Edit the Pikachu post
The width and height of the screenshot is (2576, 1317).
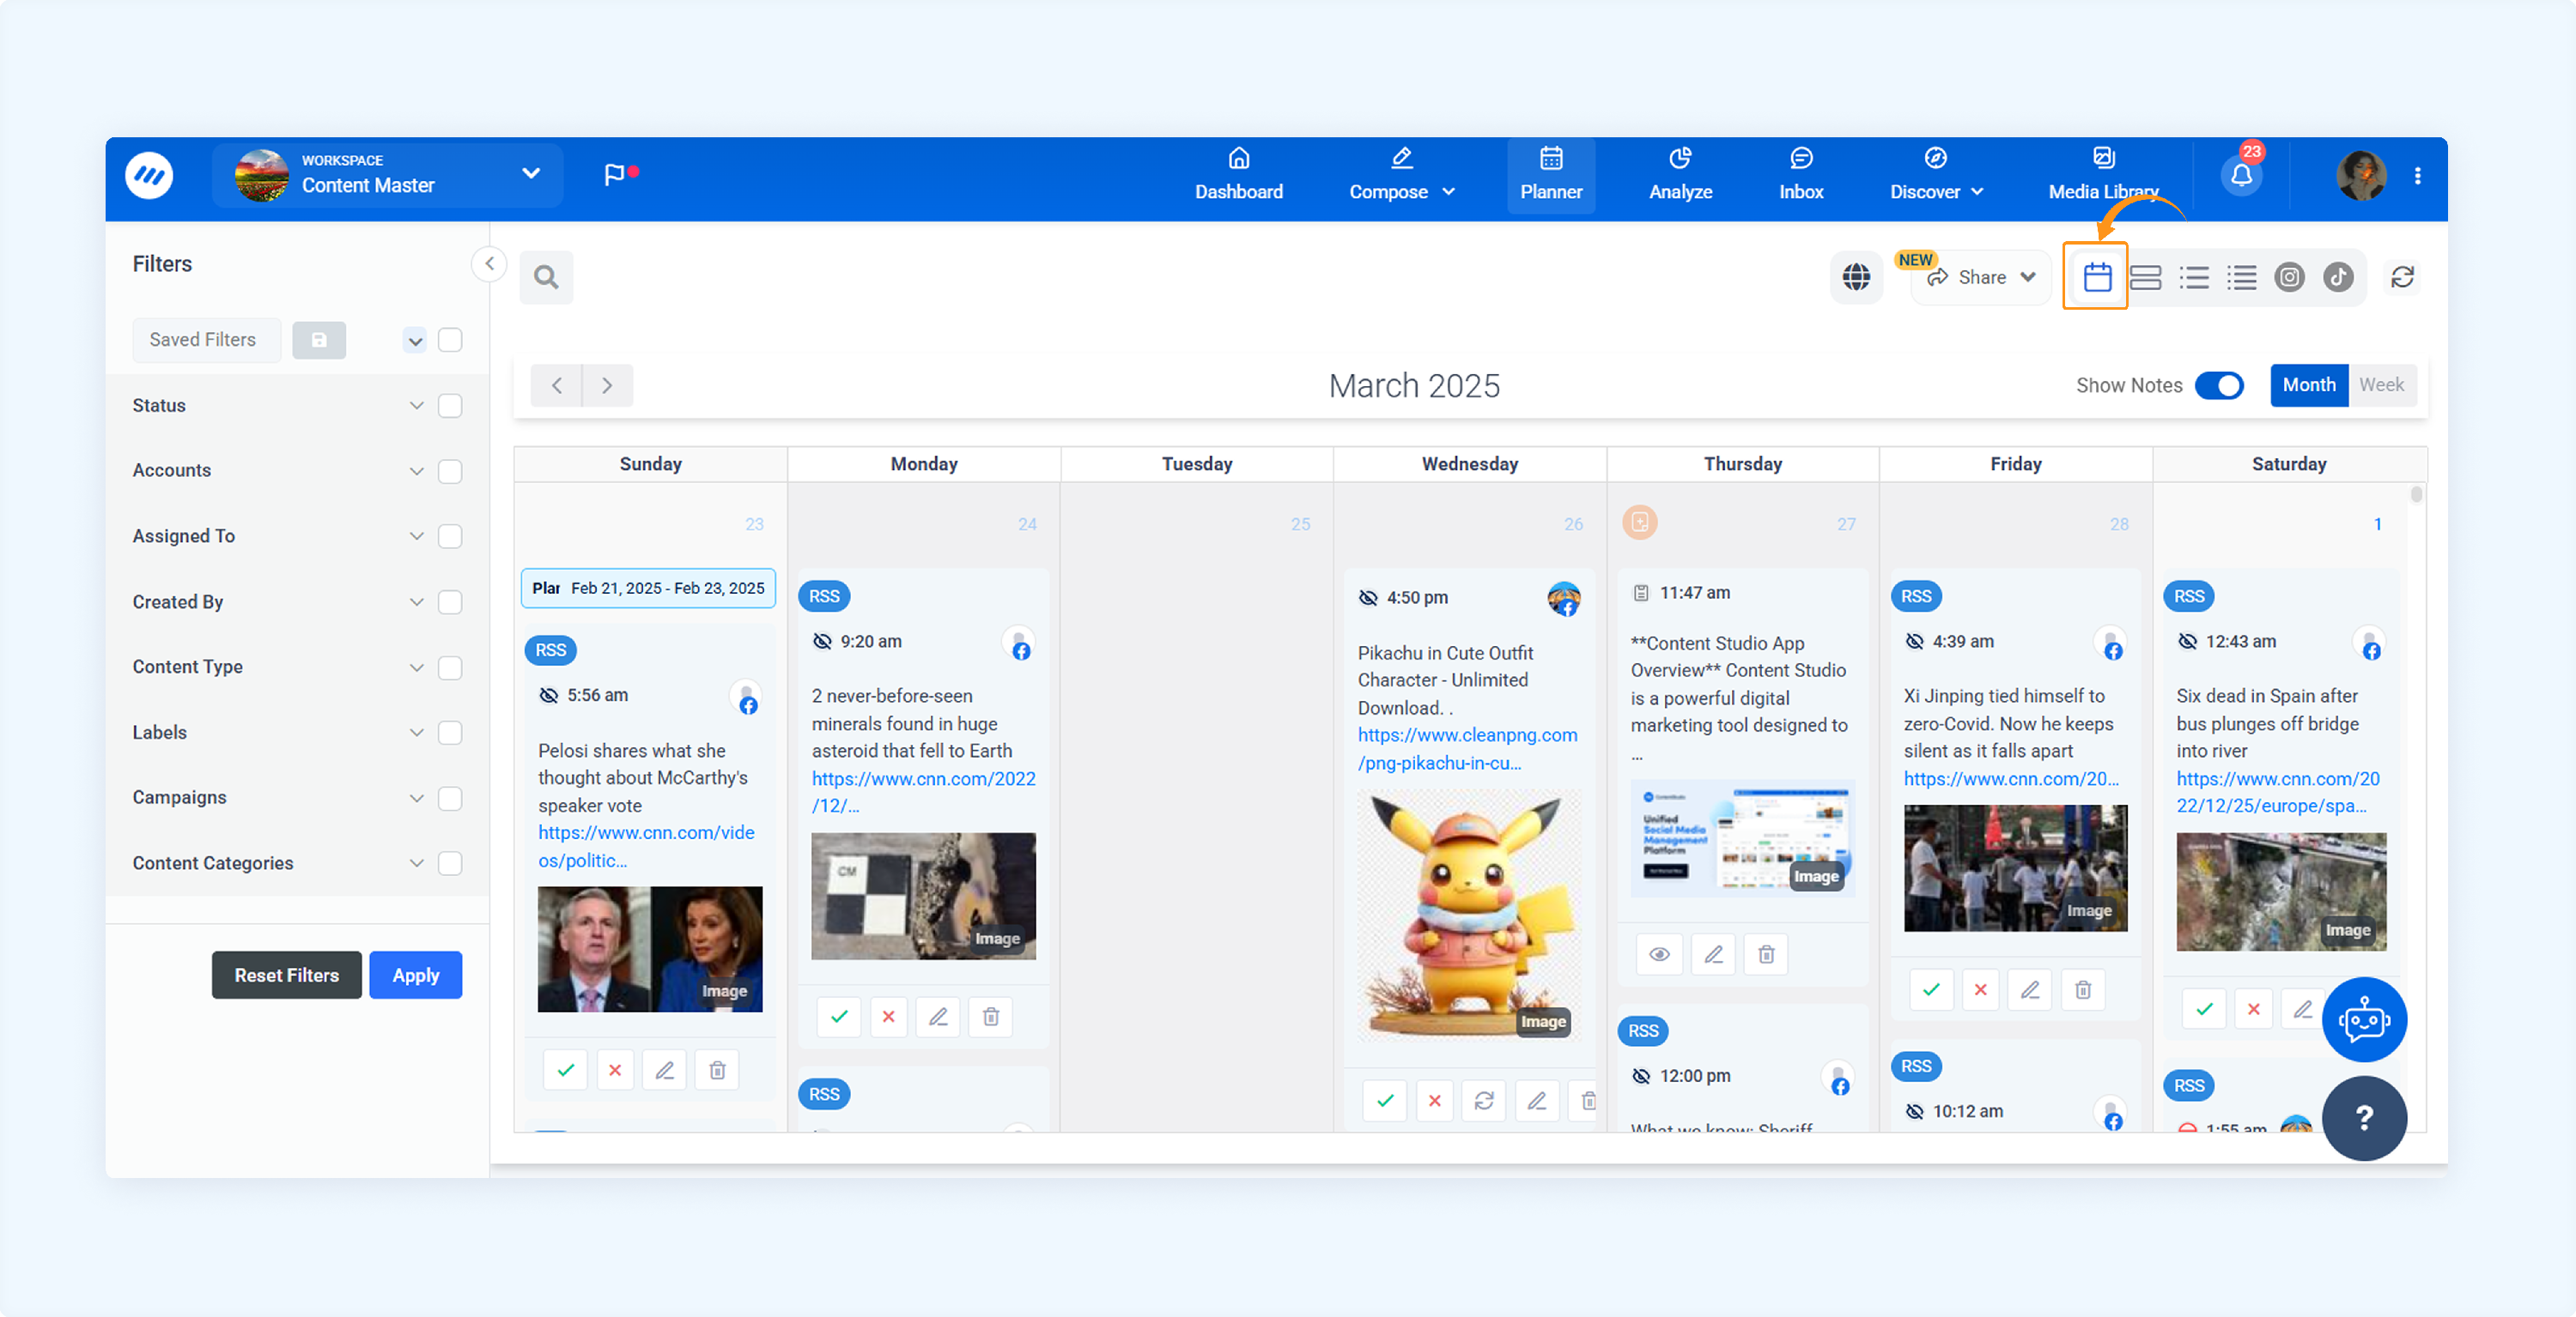(x=1537, y=1101)
